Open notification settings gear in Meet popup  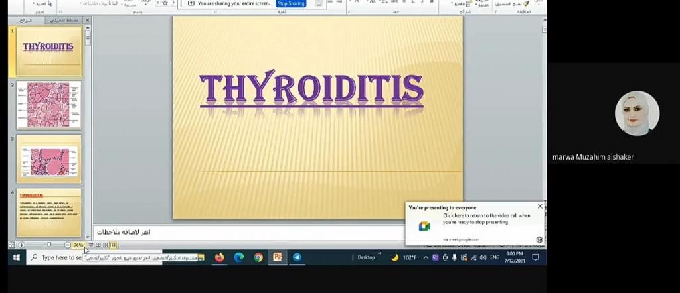[x=539, y=239]
